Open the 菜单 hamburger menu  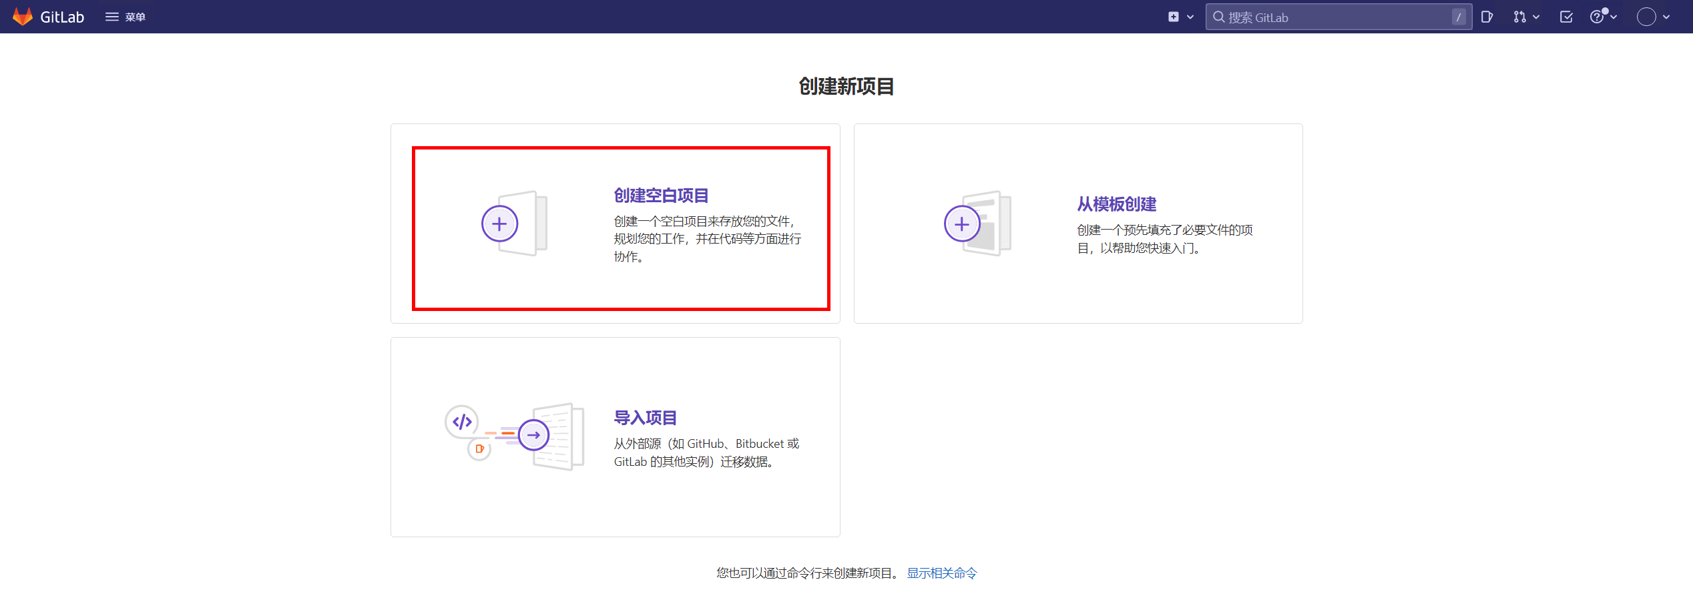point(125,17)
